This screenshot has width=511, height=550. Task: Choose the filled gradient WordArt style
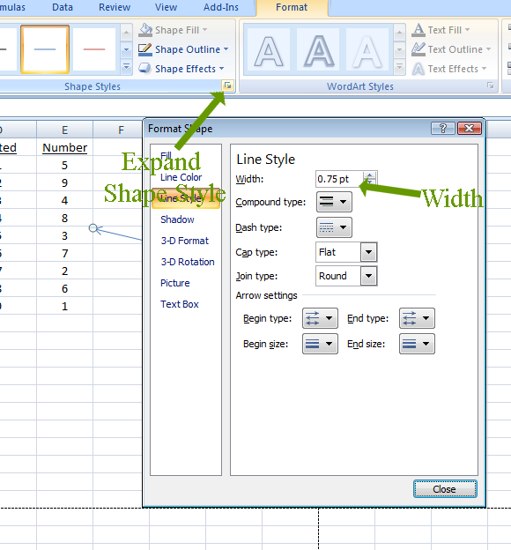pos(318,50)
